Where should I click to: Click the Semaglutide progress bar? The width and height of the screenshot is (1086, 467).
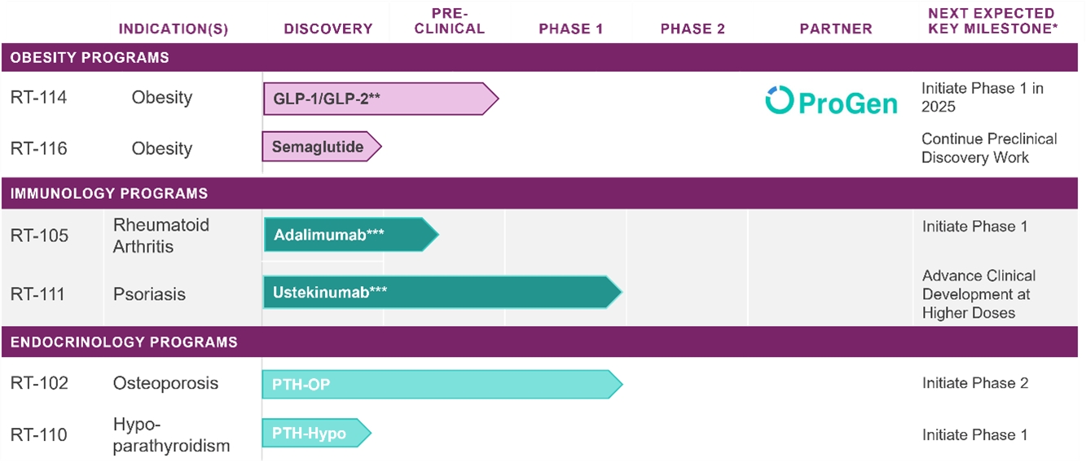pyautogui.click(x=320, y=148)
